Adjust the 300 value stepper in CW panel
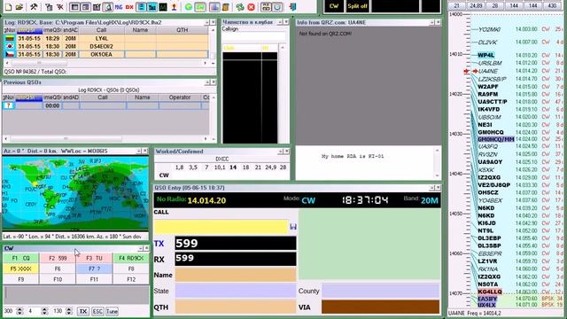This screenshot has width=567, height=319. (19, 311)
